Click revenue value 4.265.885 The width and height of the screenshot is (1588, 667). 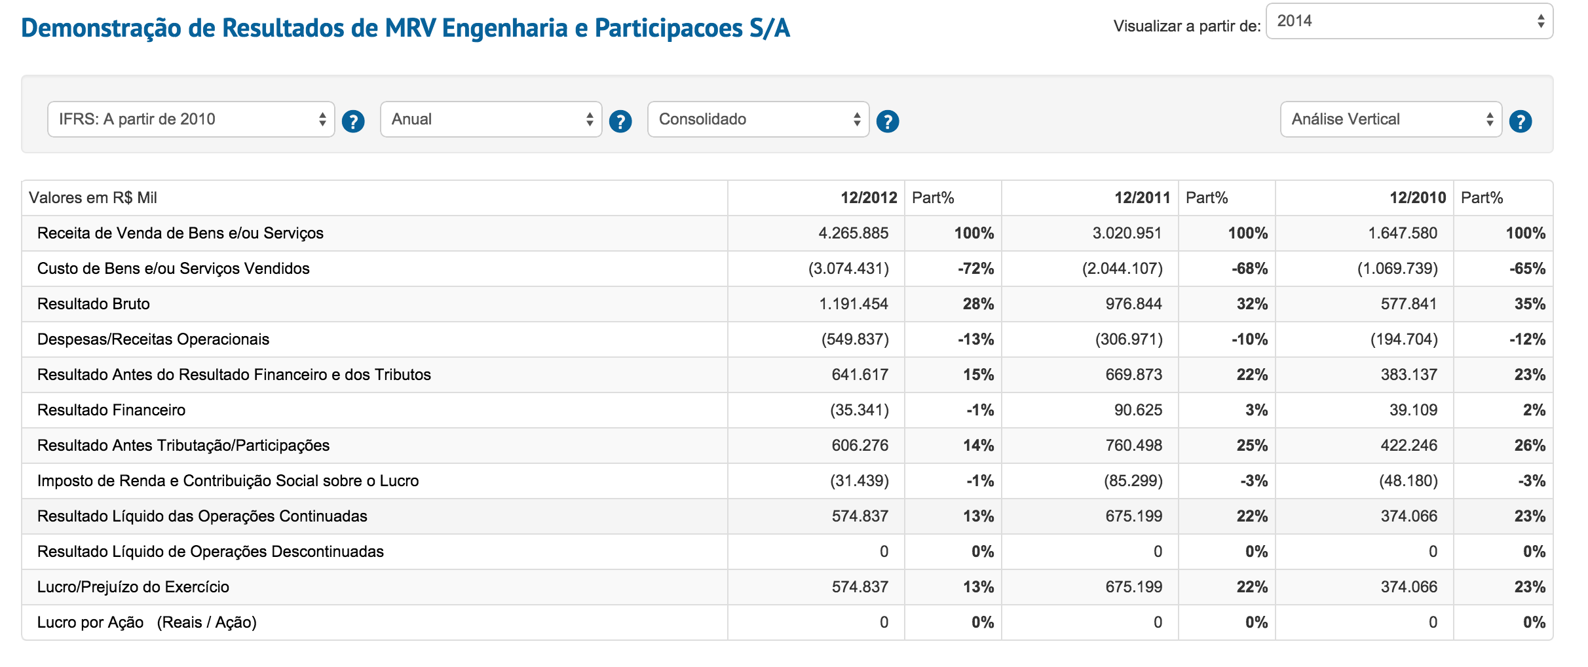853,233
